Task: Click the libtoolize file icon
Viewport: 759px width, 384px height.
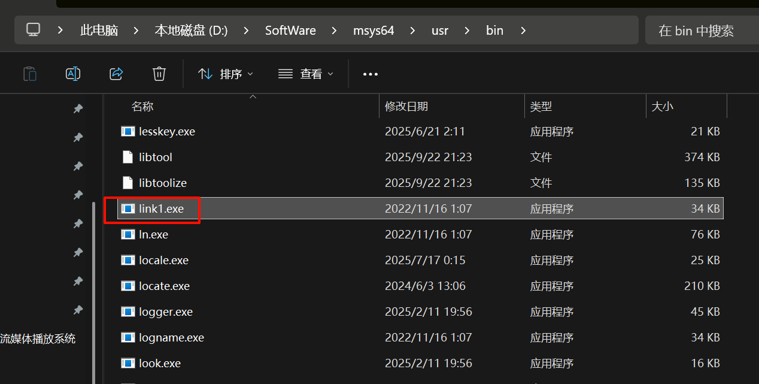Action: pos(127,183)
